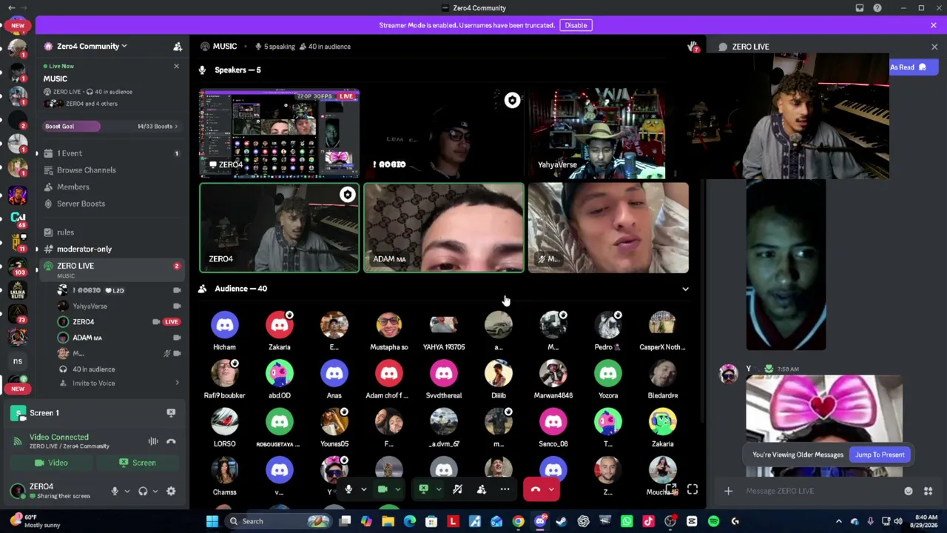Open disconnect options arrow beside hang-up
This screenshot has height=533, width=947.
pos(551,490)
